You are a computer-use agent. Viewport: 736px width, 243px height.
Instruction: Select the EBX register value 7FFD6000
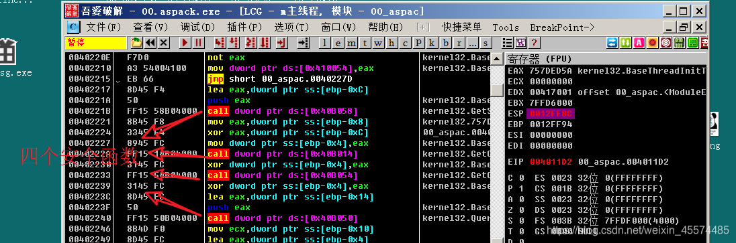[x=551, y=103]
